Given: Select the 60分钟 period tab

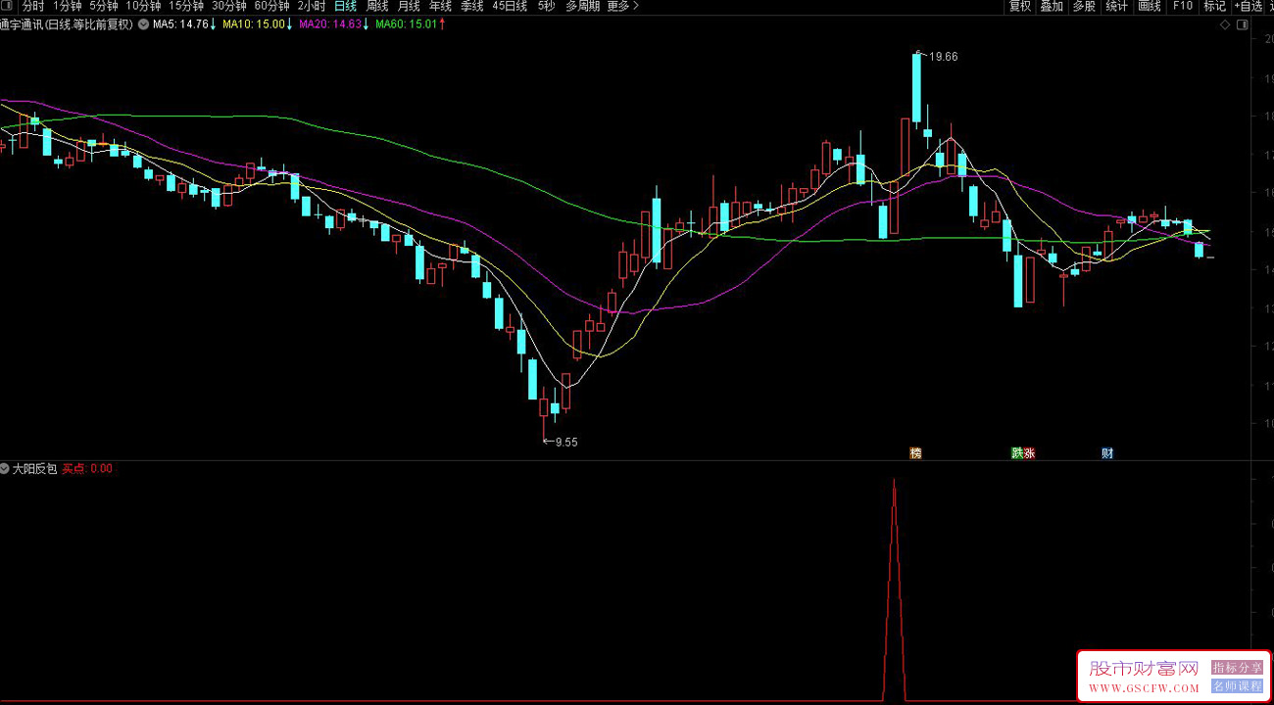Looking at the screenshot, I should pos(271,6).
